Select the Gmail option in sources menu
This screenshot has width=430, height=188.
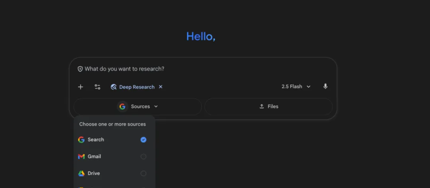(115, 156)
